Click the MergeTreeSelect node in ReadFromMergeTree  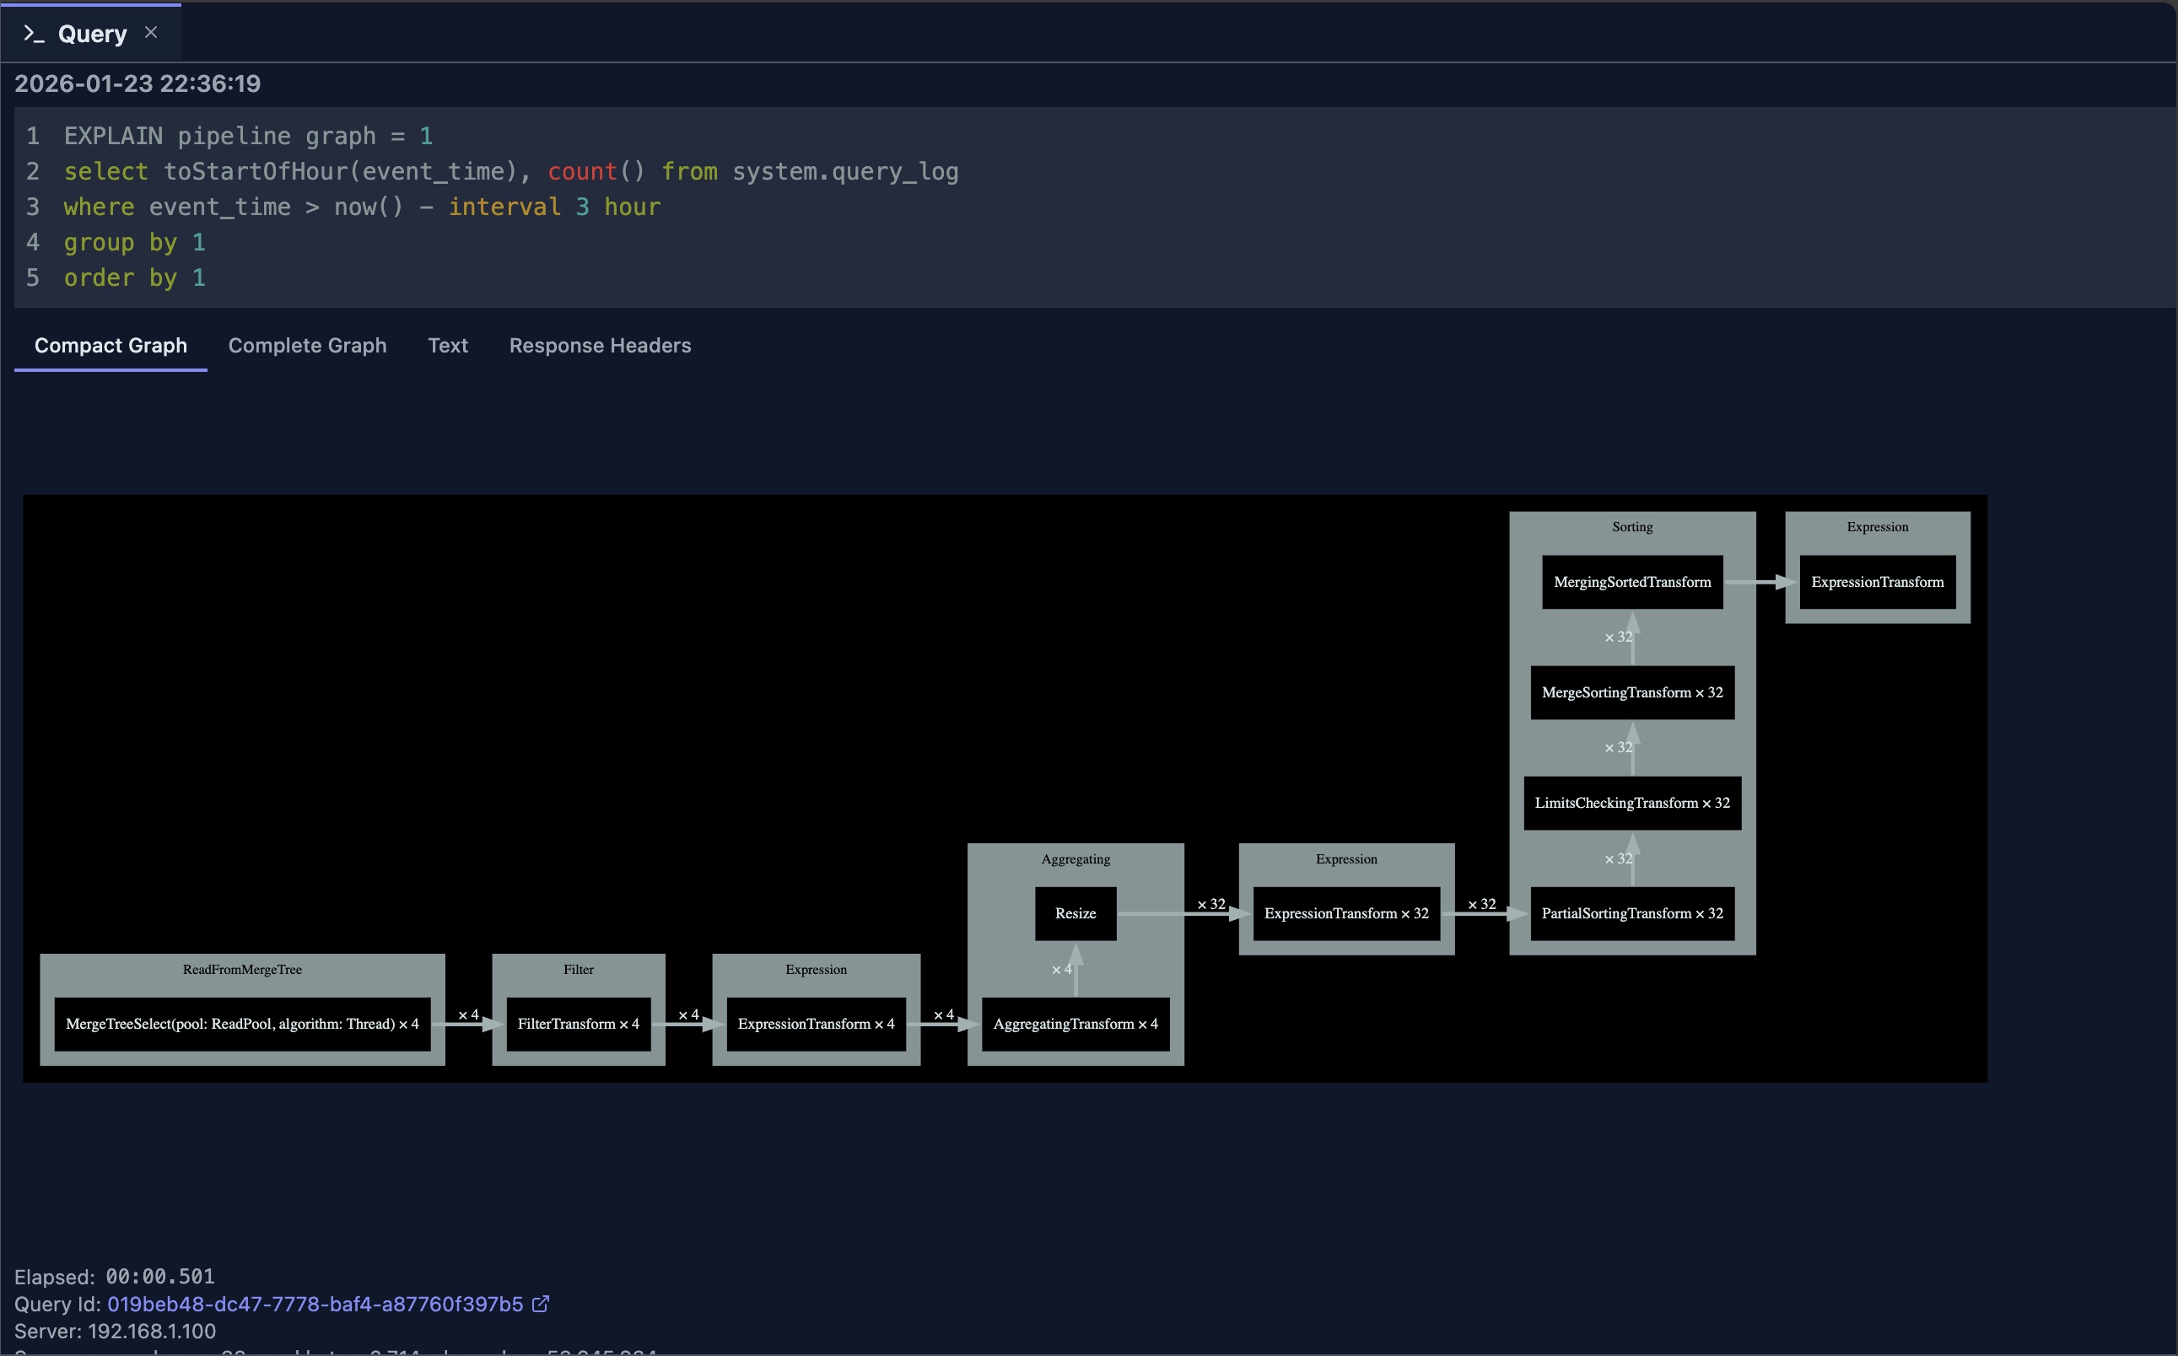point(240,1023)
